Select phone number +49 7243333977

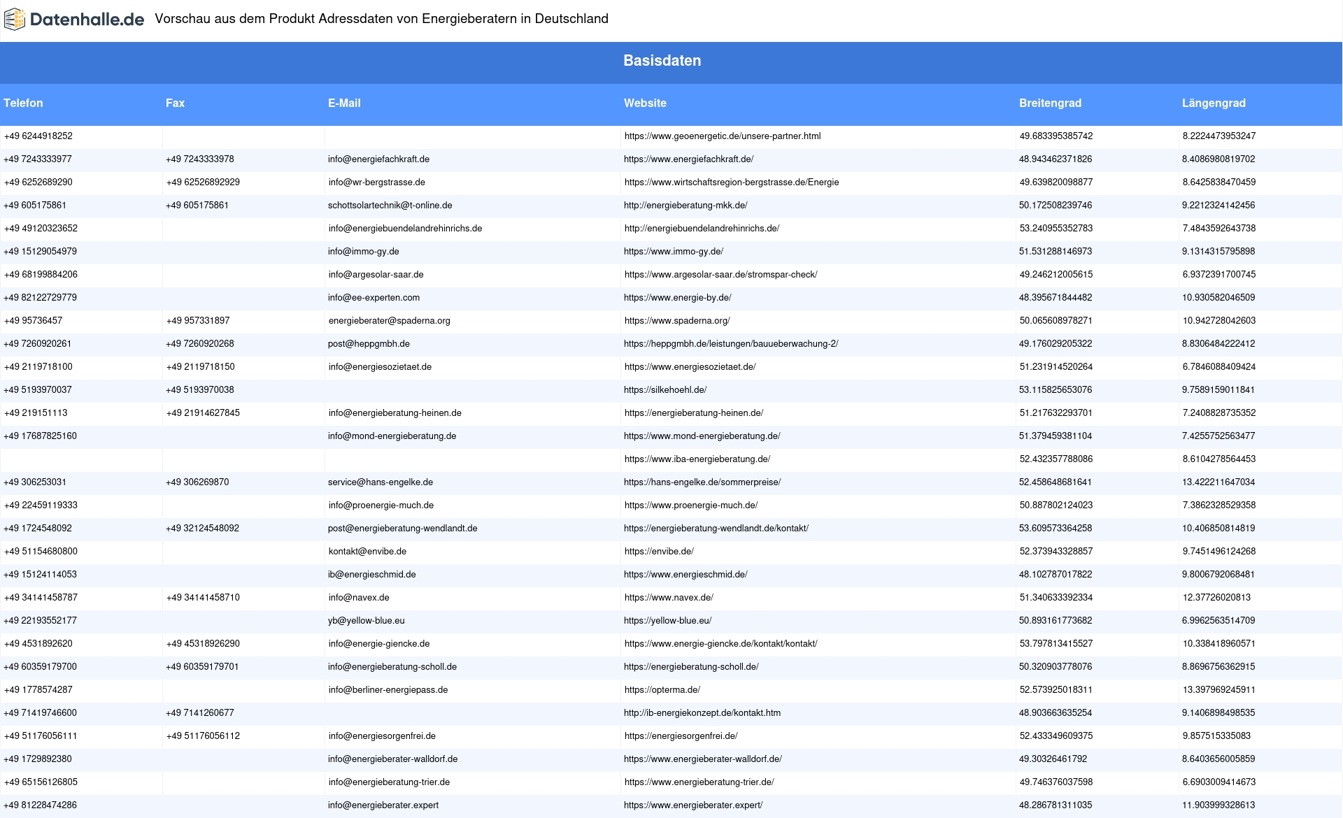point(38,159)
